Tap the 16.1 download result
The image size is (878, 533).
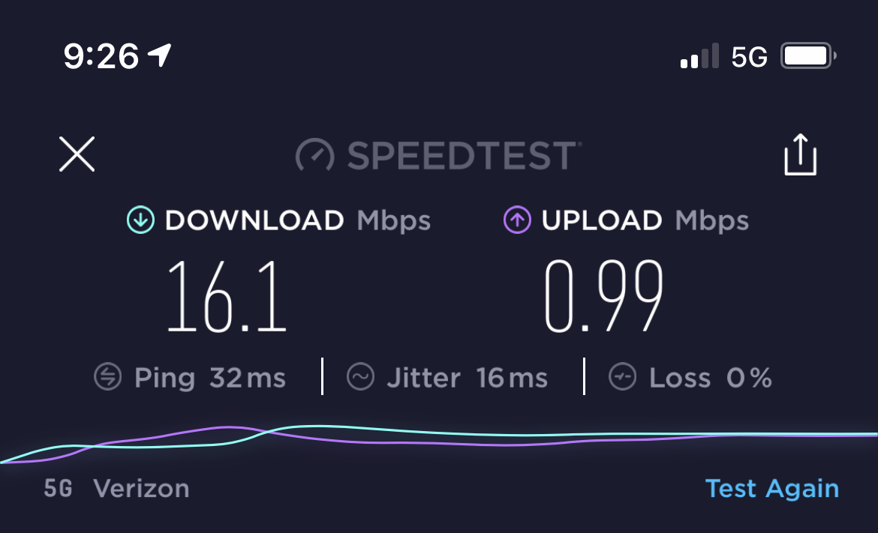coord(227,296)
